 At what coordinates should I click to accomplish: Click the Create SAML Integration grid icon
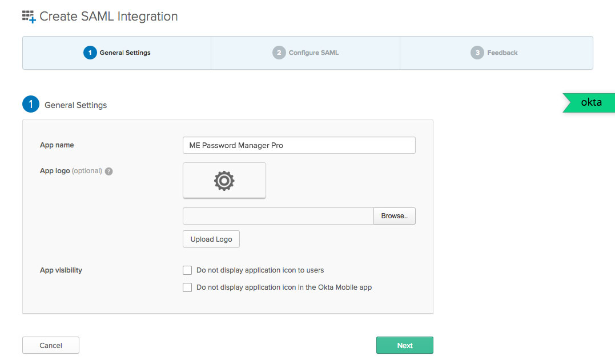coord(29,17)
